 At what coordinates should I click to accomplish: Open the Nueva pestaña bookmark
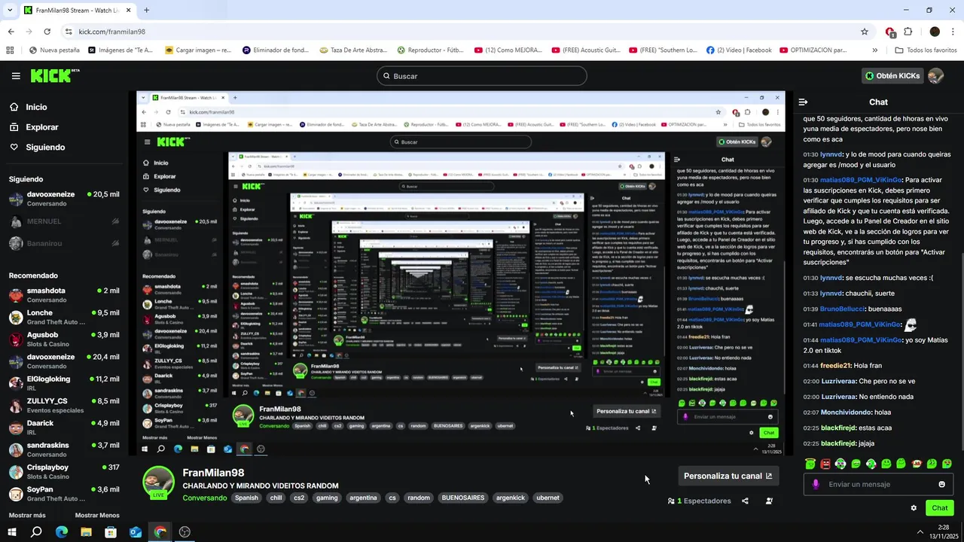click(x=54, y=50)
